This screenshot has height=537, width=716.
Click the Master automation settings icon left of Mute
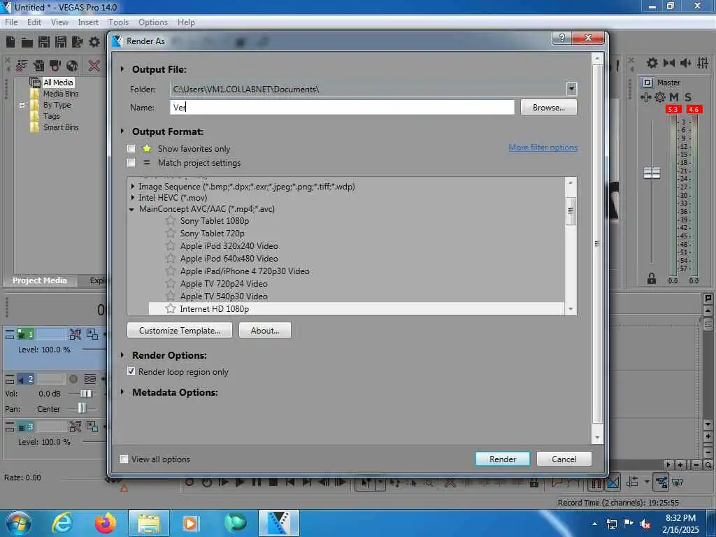[x=660, y=96]
